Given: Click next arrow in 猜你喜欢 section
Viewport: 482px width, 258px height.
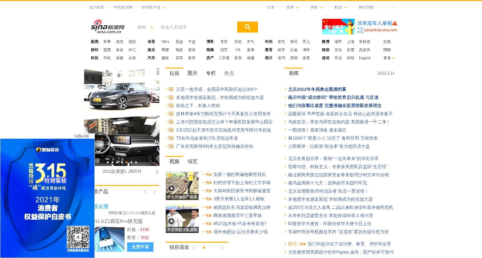Looking at the screenshot, I should click(222, 247).
